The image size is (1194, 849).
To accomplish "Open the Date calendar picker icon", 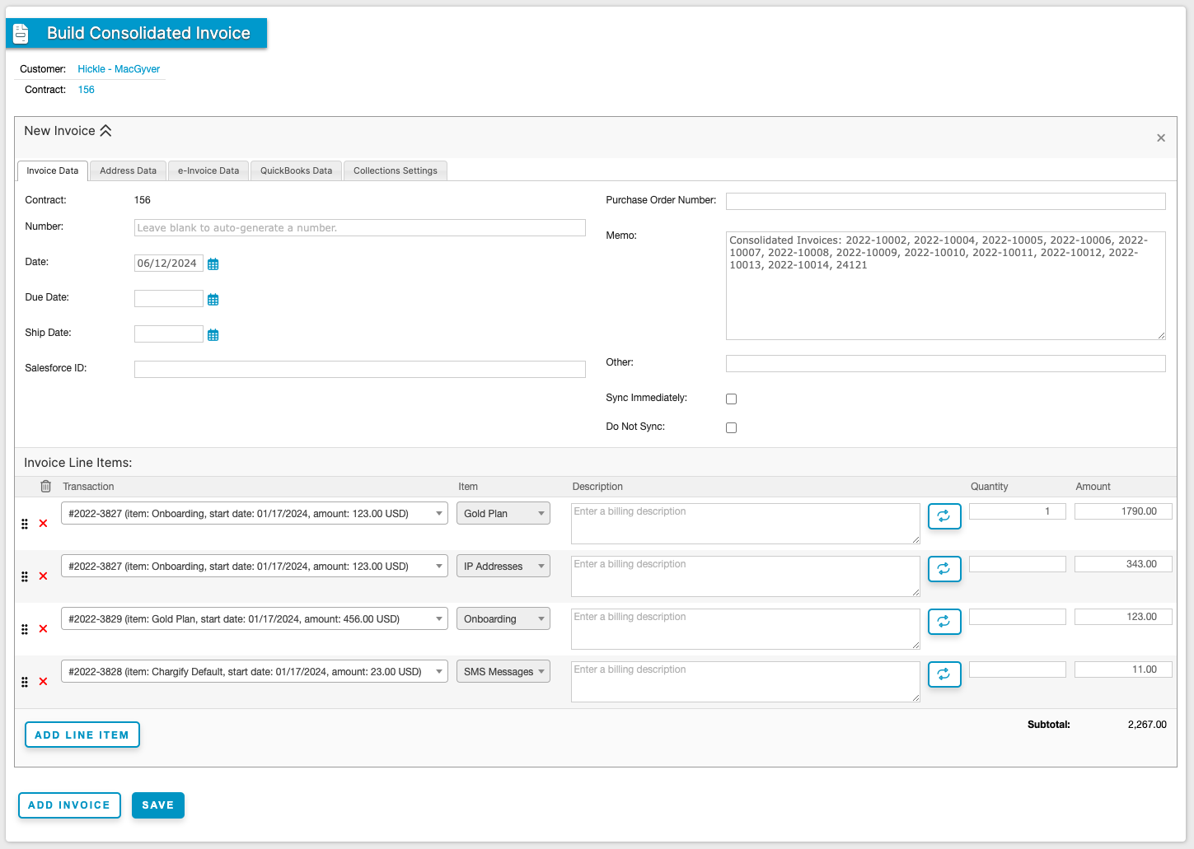I will tap(213, 264).
